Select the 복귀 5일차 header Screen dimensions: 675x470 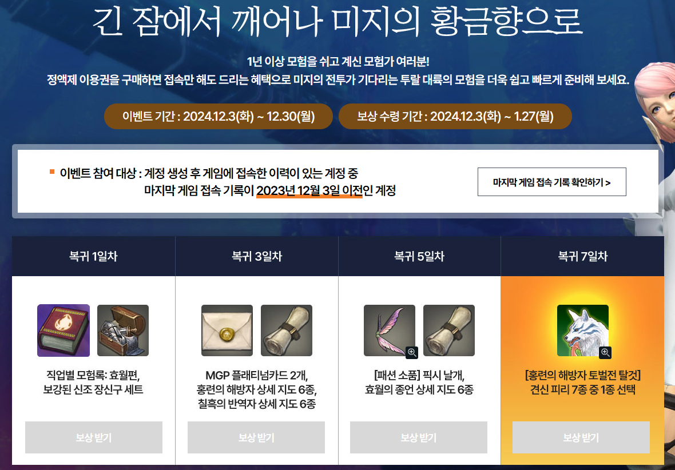click(x=419, y=256)
